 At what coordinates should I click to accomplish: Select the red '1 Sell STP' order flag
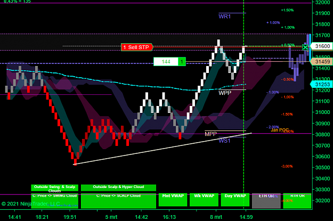coord(137,47)
